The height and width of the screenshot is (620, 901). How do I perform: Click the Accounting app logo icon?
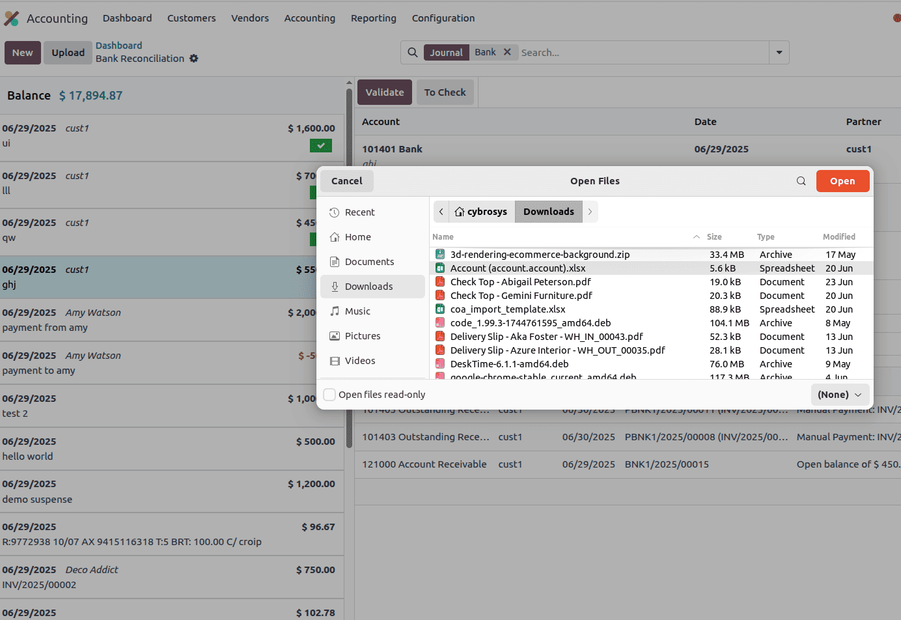pos(11,18)
